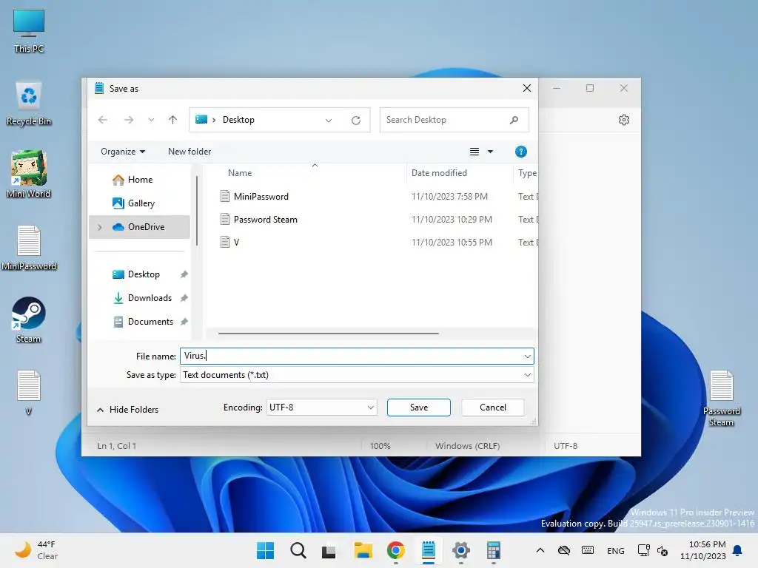Open recent locations chevron beside Forward arrow
758x568 pixels.
(151, 120)
